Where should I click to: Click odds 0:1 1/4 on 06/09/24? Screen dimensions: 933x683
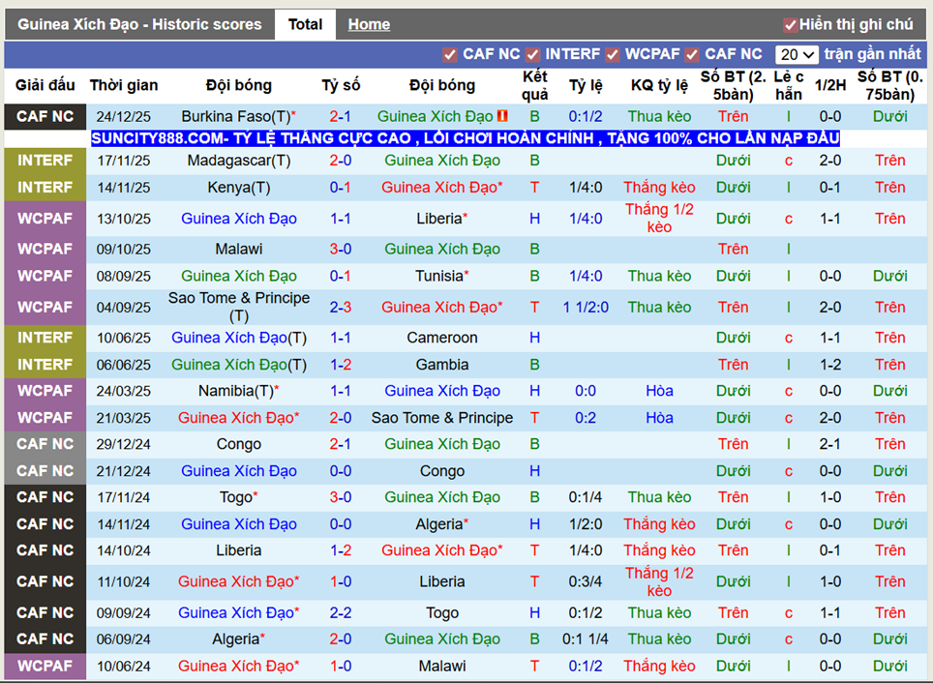(x=586, y=639)
